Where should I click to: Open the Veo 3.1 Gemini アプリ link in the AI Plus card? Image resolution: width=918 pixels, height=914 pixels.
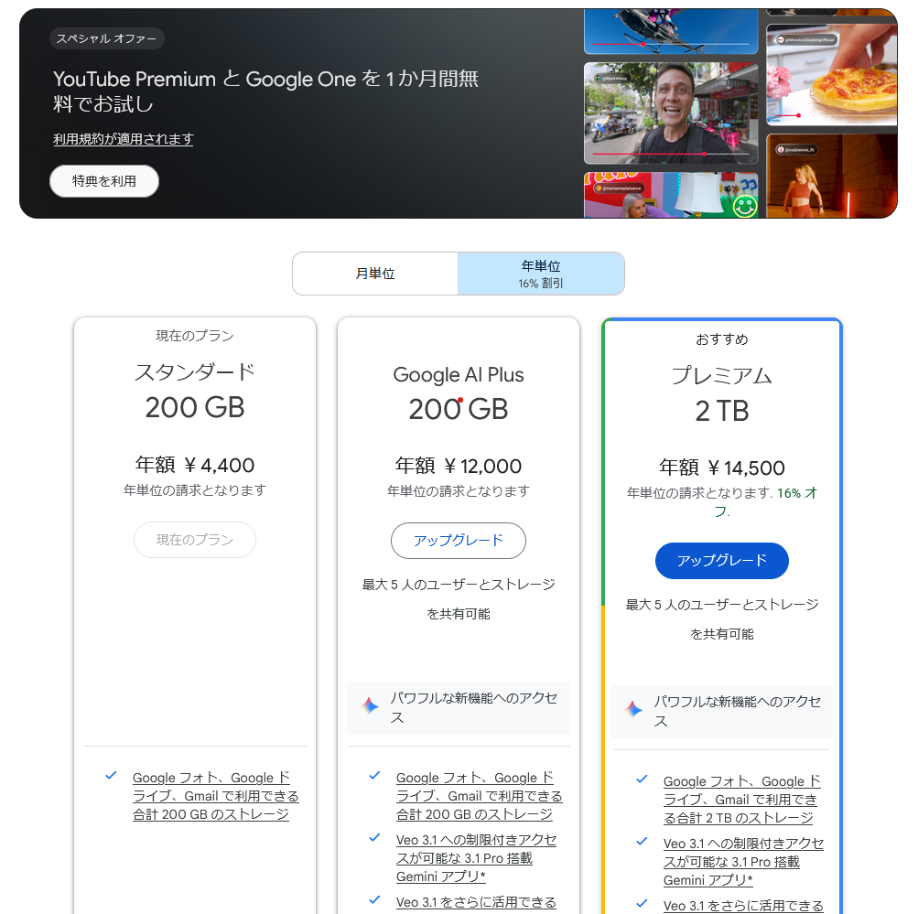point(476,858)
